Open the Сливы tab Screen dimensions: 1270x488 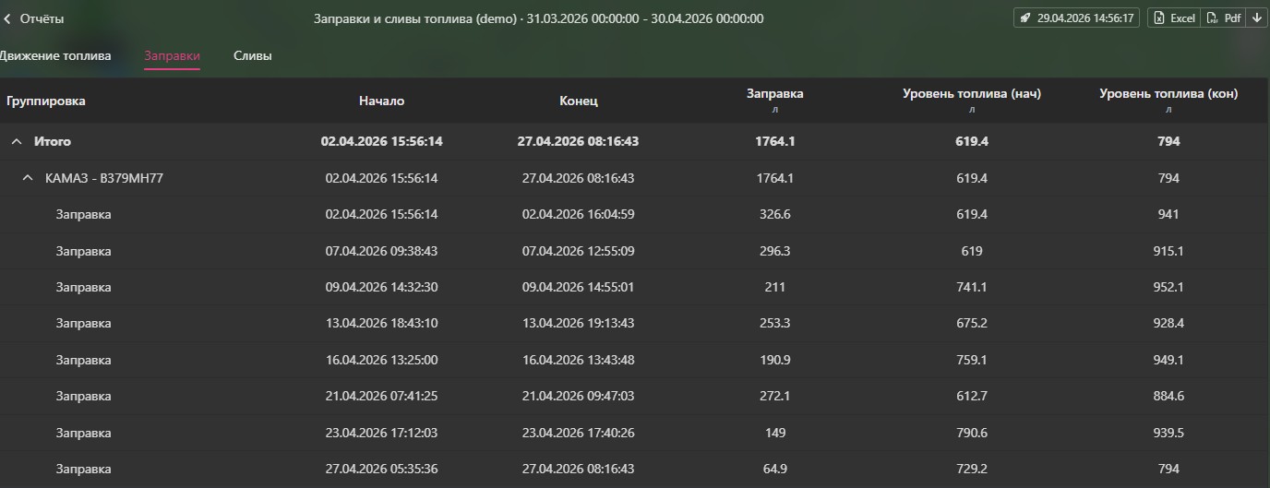click(252, 56)
